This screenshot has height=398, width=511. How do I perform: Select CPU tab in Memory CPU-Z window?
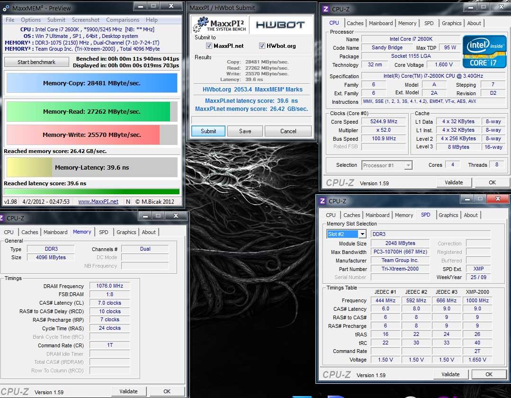(9, 232)
